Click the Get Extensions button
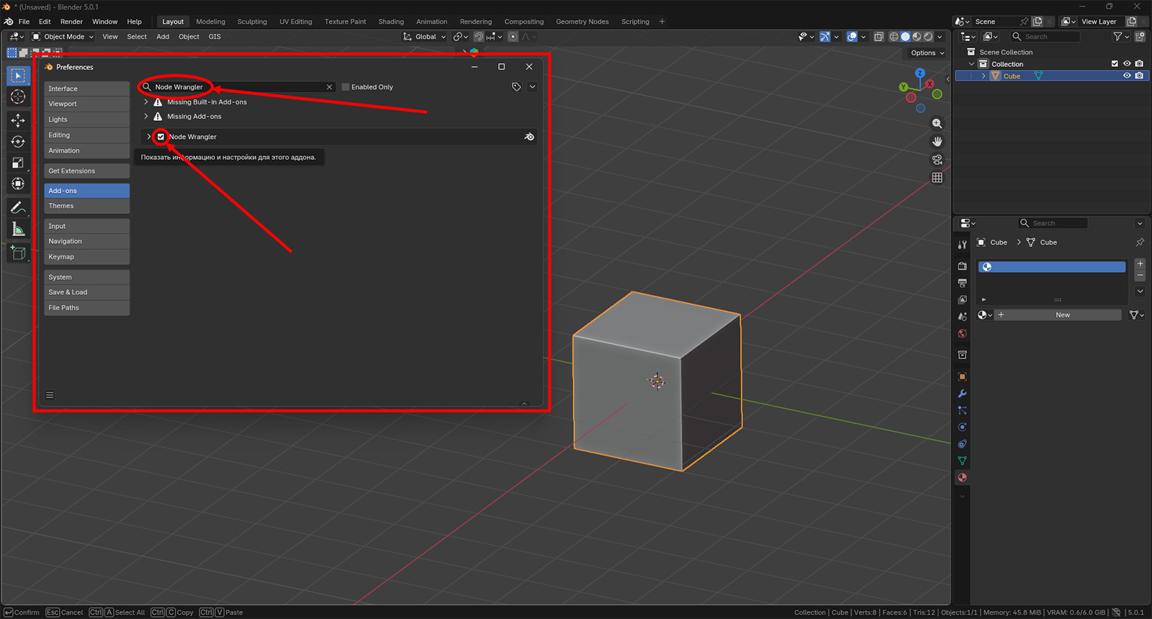The image size is (1152, 619). (x=86, y=171)
